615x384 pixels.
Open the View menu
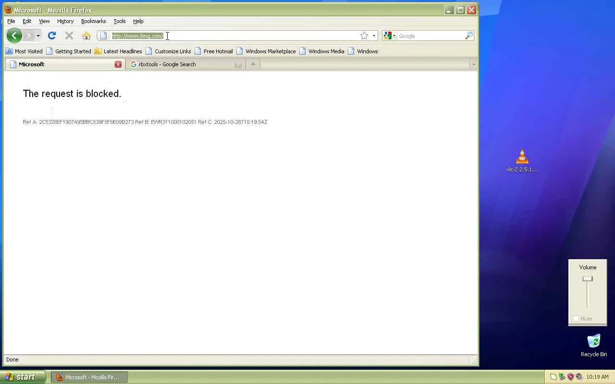pyautogui.click(x=44, y=21)
